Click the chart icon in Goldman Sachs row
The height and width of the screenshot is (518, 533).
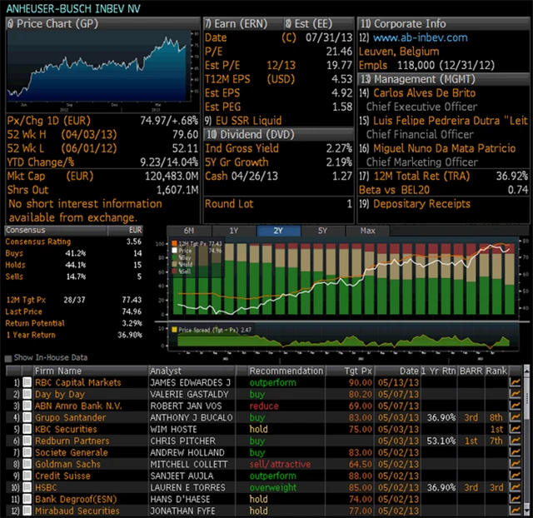(x=516, y=464)
